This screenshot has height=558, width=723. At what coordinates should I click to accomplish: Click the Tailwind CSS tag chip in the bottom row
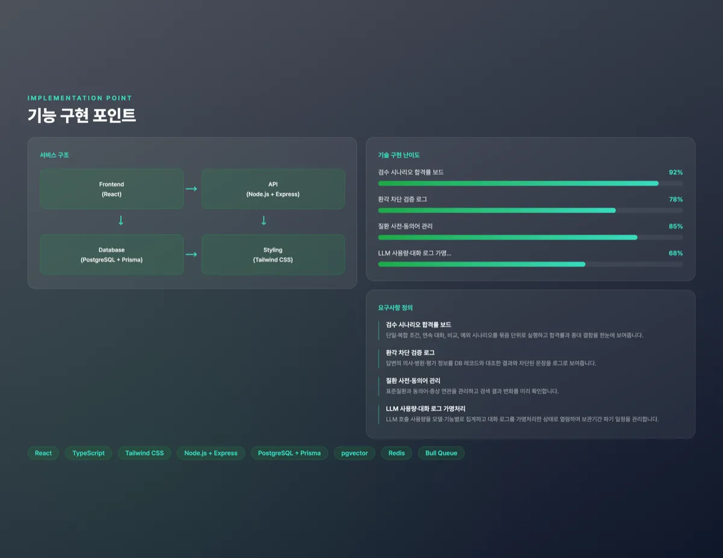coord(145,453)
